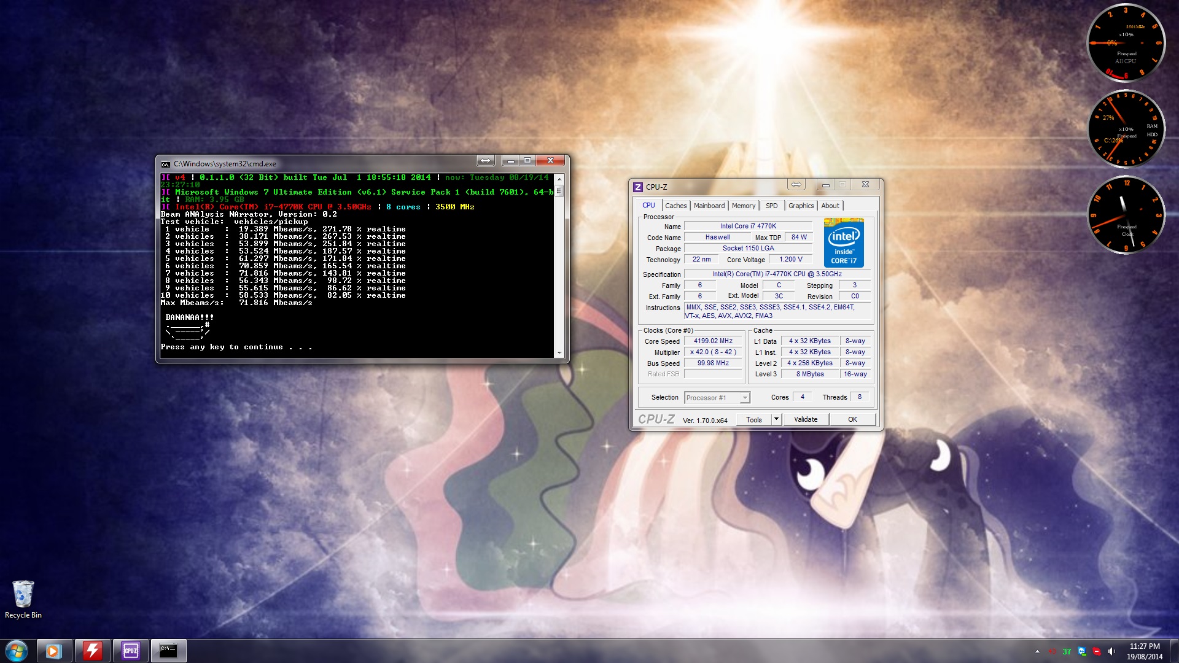The image size is (1179, 663).
Task: Open the Skype do-not-disturb tray icon
Action: 1096,651
